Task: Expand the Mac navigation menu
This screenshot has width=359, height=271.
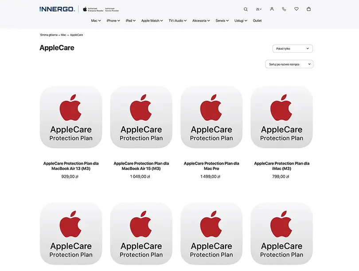Action: click(x=95, y=20)
